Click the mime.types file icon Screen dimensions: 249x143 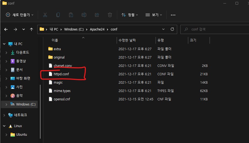50,91
